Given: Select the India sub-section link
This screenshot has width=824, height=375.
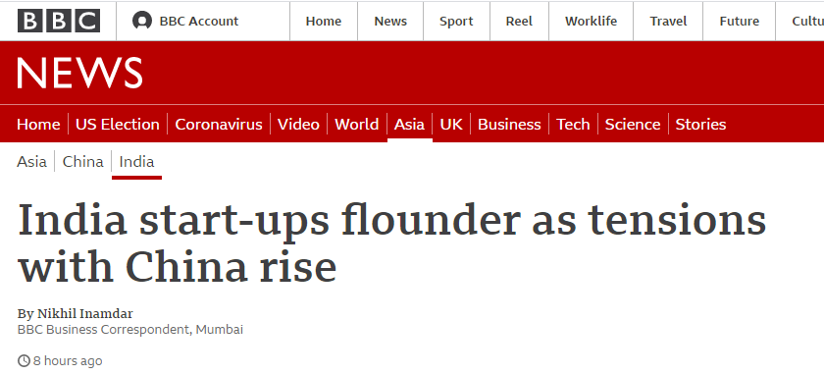Looking at the screenshot, I should tap(136, 161).
